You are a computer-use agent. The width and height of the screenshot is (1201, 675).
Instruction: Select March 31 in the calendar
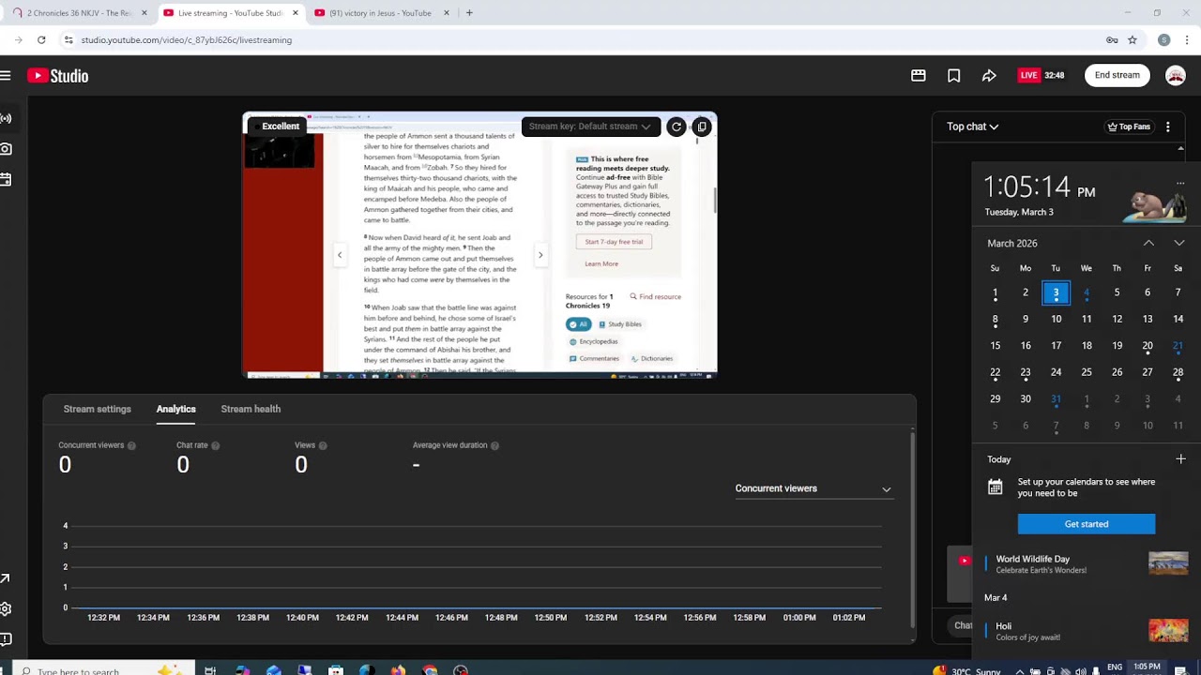coord(1056,399)
